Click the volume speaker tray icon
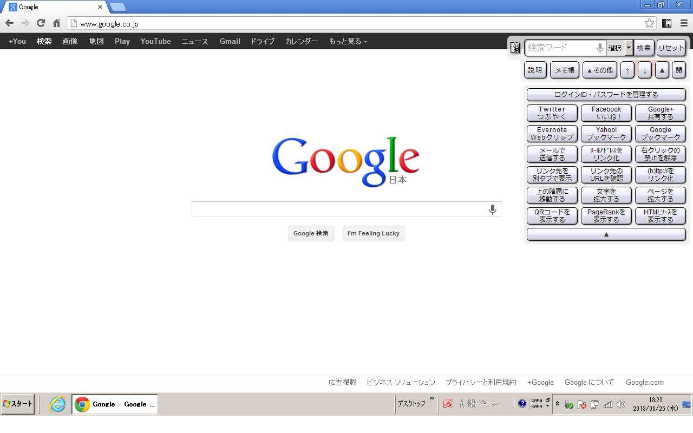The height and width of the screenshot is (433, 693). click(621, 404)
